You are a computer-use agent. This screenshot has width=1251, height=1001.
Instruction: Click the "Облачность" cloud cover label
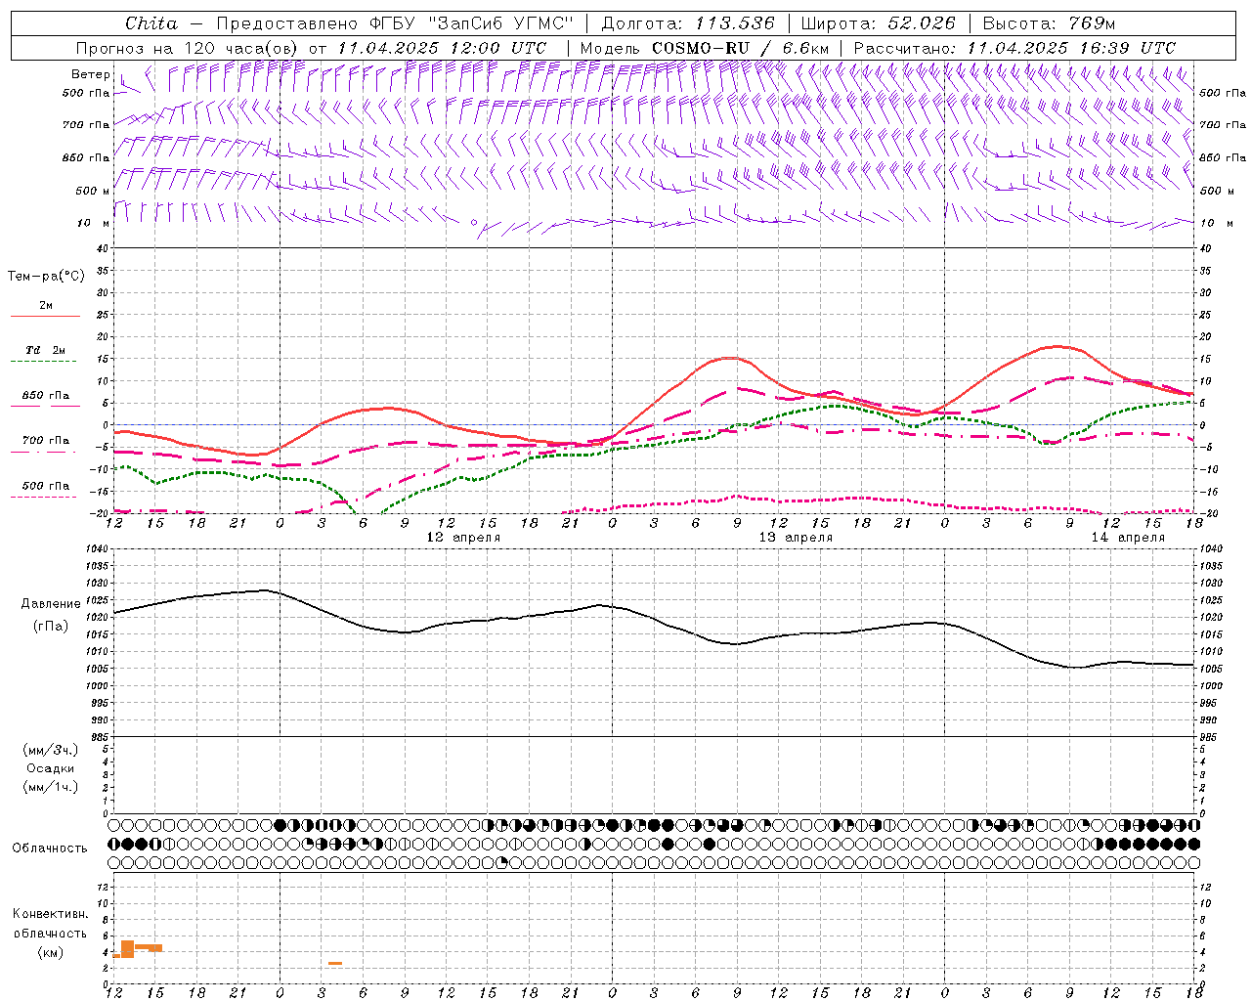tap(50, 849)
